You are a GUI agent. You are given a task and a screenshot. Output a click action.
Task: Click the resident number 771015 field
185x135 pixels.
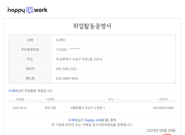point(68,50)
